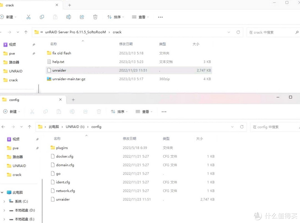Image resolution: width=300 pixels, height=223 pixels.
Task: Open more options ellipsis in crack window
Action: (x=160, y=17)
